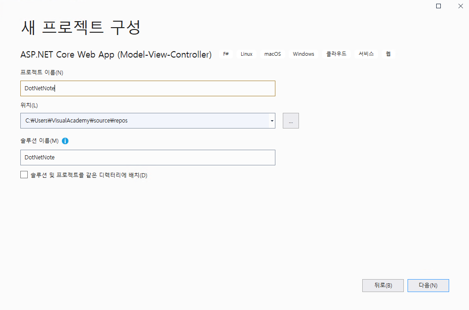The image size is (469, 310).
Task: Click inside the location path combo box
Action: [143, 121]
